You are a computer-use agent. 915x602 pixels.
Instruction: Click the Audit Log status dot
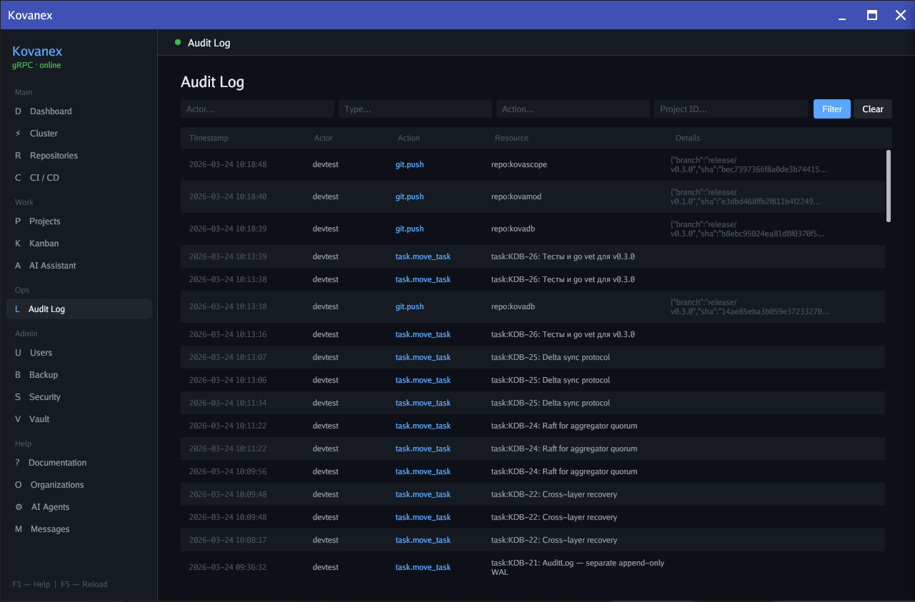coord(177,42)
